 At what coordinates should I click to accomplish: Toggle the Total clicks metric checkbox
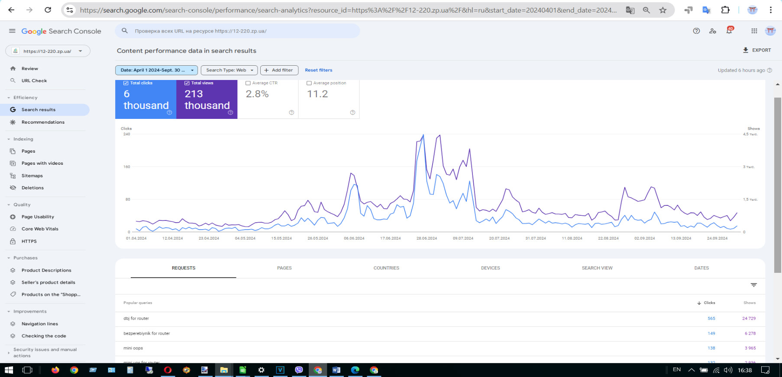126,83
